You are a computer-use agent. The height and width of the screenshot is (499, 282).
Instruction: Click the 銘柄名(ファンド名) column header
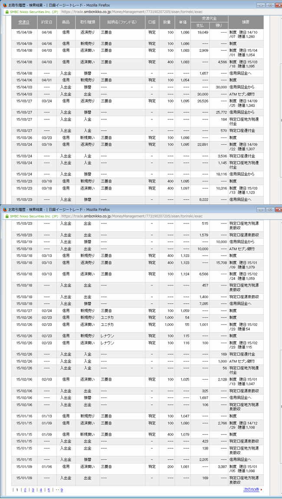pyautogui.click(x=122, y=22)
